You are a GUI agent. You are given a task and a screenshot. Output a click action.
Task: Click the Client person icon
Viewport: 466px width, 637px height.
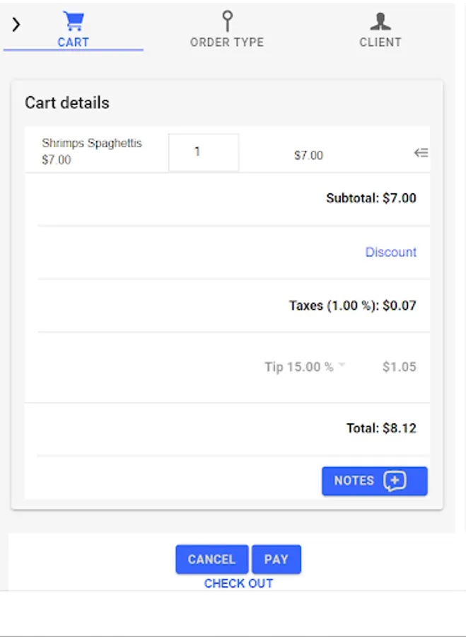click(x=380, y=21)
